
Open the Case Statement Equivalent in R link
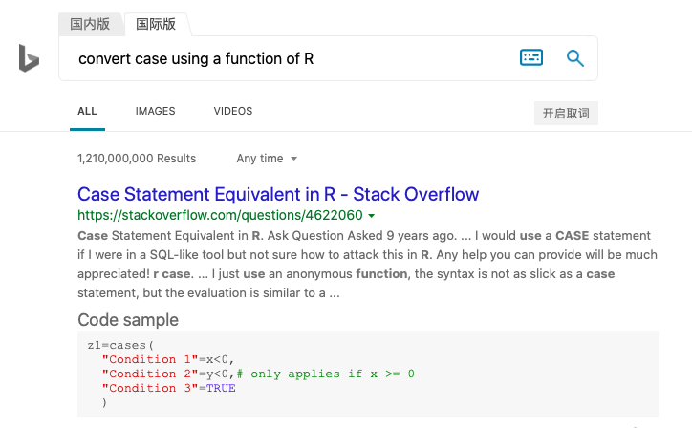tap(278, 194)
